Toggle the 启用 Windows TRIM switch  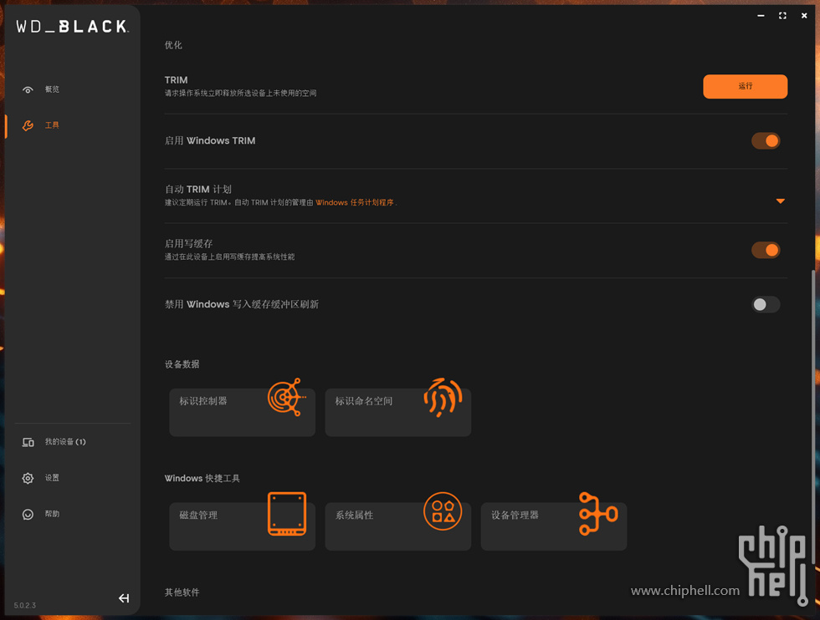(766, 140)
